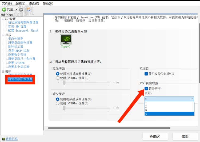The image size is (200, 142).
Task: Select the Type-C monitor icon
Action: (66, 39)
